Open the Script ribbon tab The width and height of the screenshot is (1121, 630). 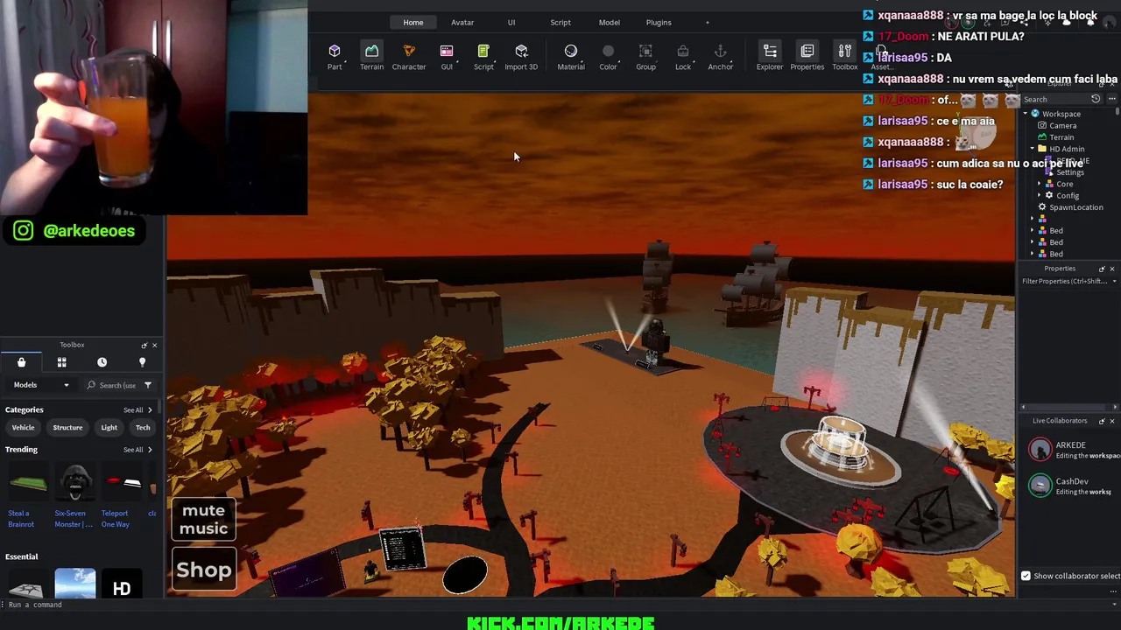click(560, 22)
